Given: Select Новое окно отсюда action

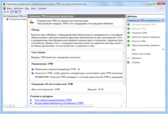Looking at the screenshot, I should 141,54.
